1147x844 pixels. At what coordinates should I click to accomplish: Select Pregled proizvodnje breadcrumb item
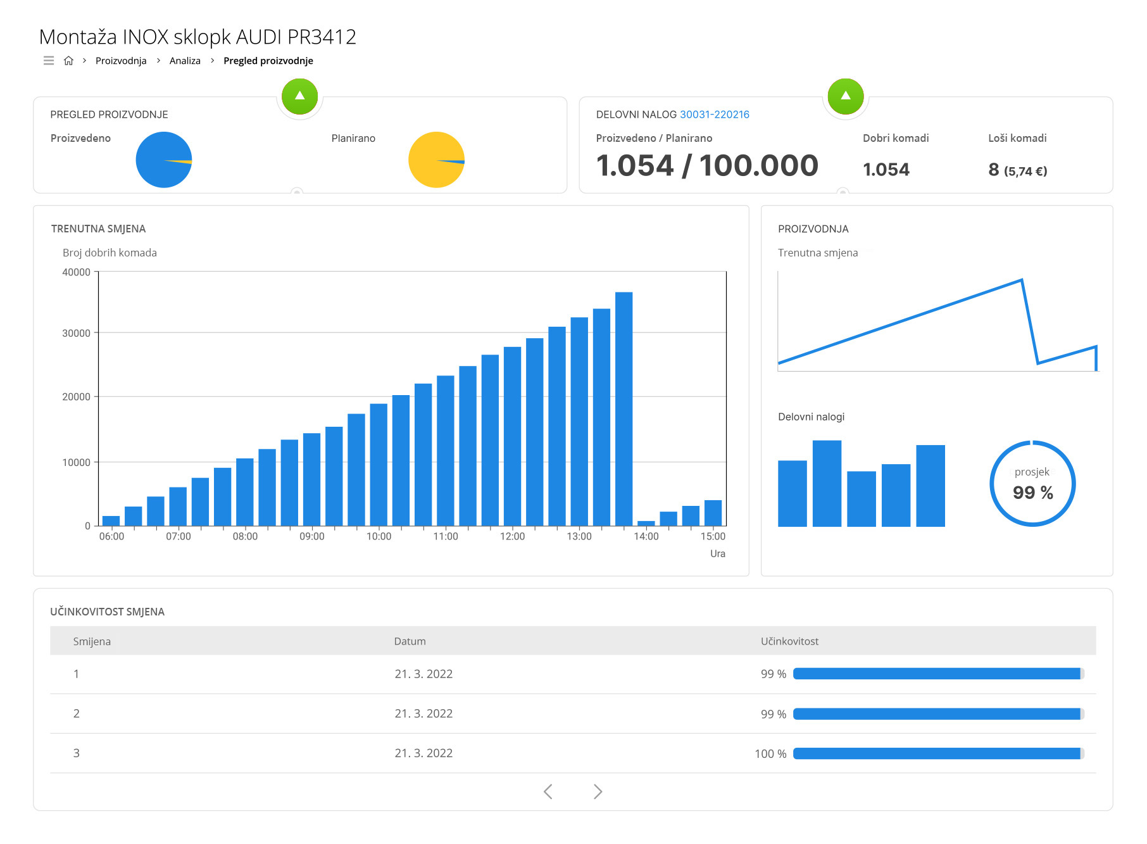coord(268,61)
